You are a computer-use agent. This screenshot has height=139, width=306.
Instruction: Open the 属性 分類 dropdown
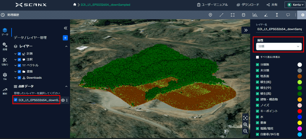point(279,47)
